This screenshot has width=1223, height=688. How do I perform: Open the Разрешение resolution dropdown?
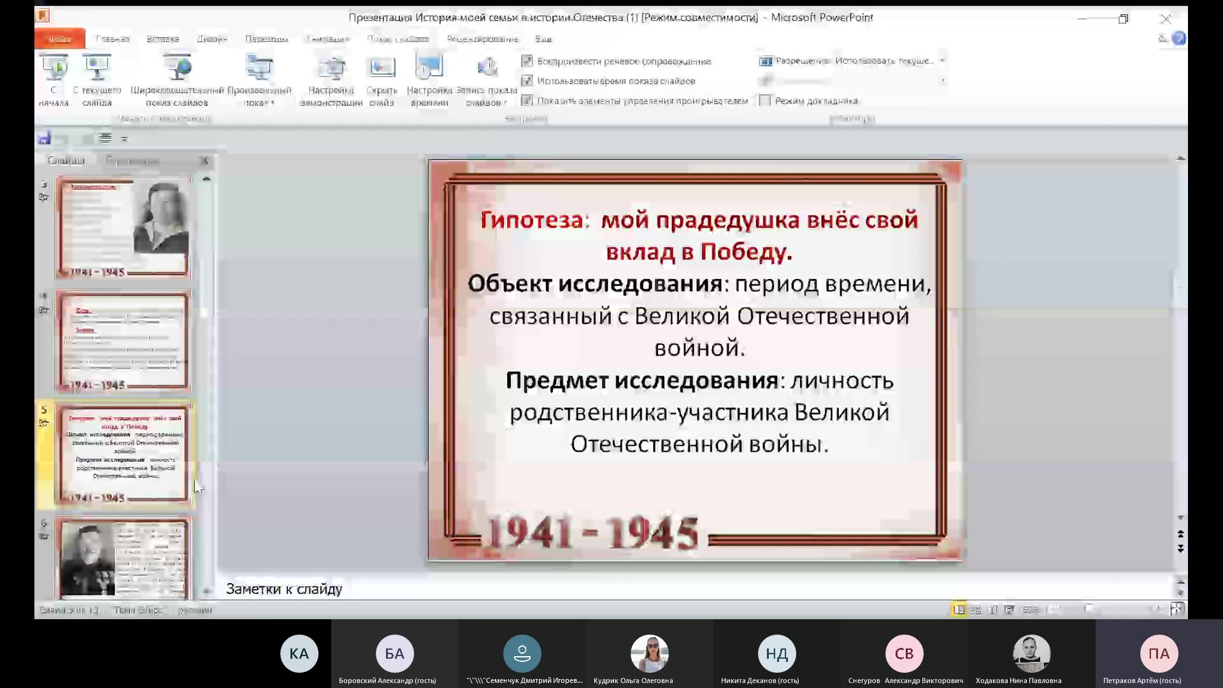coord(941,61)
